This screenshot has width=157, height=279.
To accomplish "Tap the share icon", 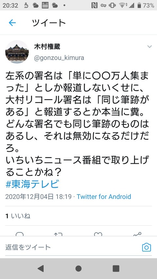I will click(x=137, y=234).
